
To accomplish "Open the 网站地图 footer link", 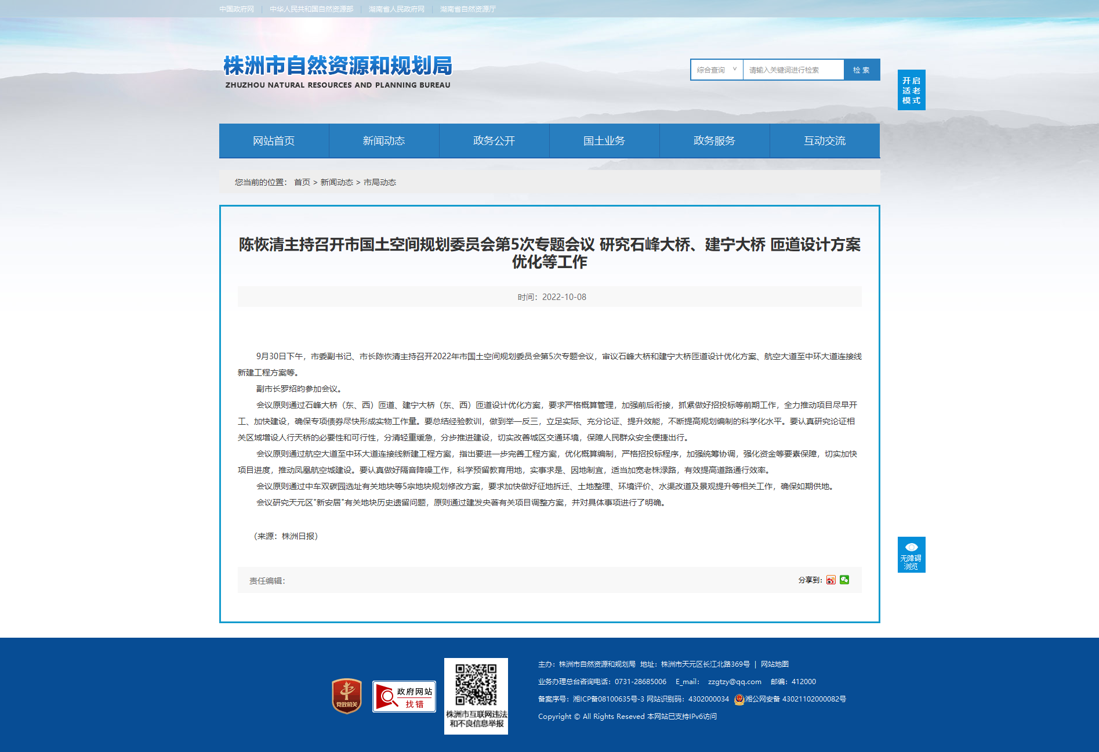I will (x=775, y=664).
